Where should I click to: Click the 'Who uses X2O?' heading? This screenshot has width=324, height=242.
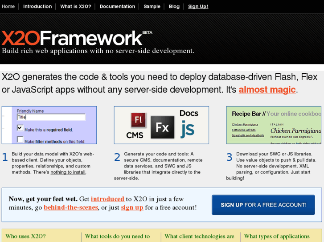pyautogui.click(x=25, y=236)
